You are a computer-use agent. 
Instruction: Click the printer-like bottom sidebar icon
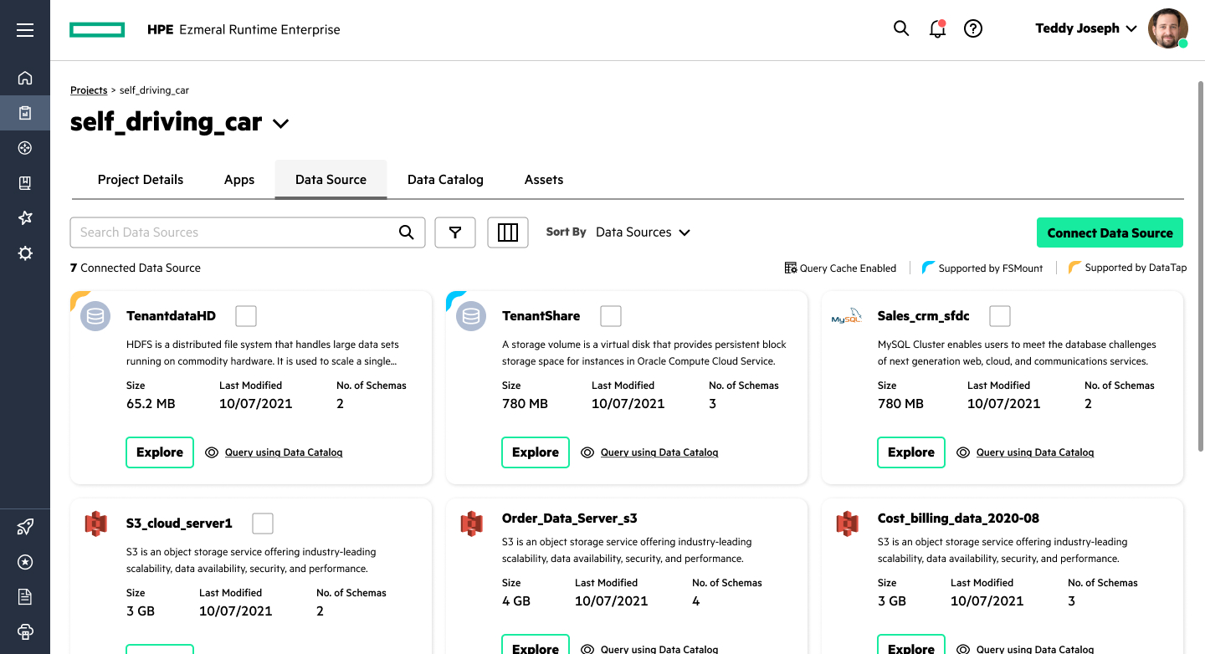pyautogui.click(x=25, y=631)
